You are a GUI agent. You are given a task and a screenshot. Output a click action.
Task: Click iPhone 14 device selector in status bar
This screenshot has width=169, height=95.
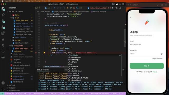[100, 93]
